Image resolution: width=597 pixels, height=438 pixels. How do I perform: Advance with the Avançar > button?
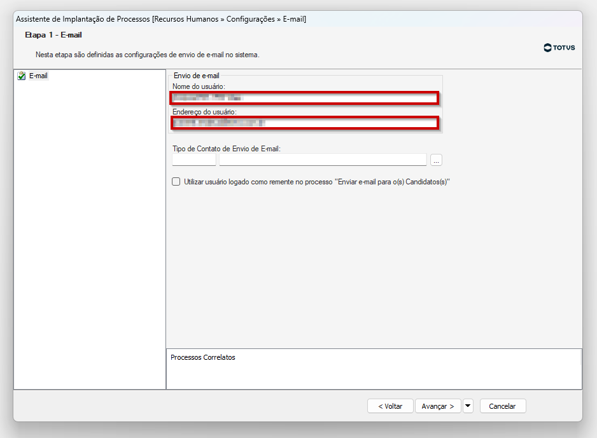(x=438, y=406)
